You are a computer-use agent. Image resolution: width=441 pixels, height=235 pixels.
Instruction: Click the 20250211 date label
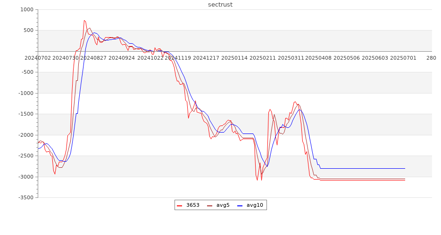[262, 58]
